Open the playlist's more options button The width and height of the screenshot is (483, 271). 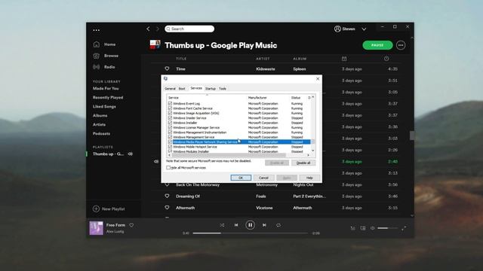(401, 45)
